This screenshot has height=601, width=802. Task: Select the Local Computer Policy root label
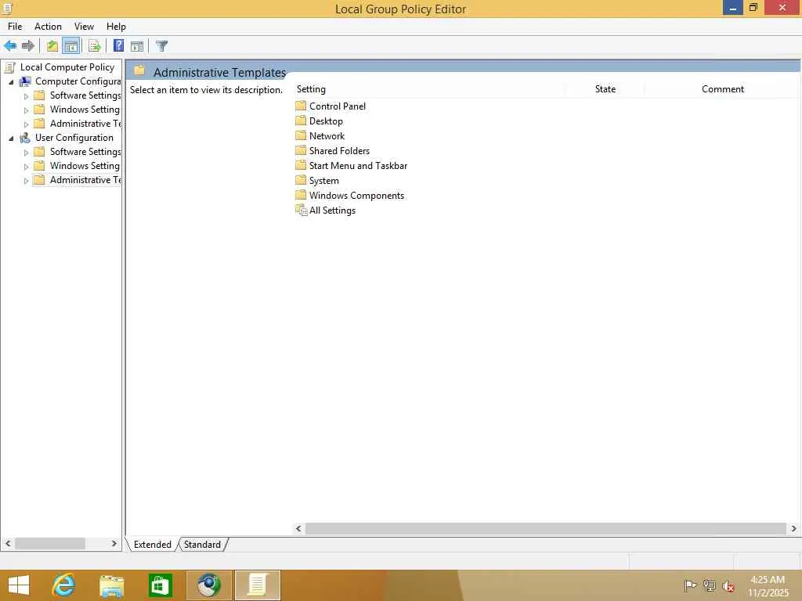(x=67, y=67)
